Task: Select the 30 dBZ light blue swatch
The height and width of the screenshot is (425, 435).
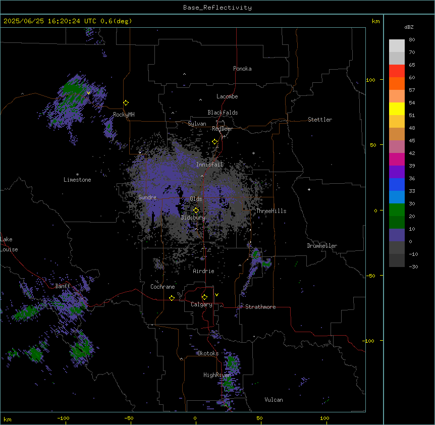Action: [x=397, y=197]
